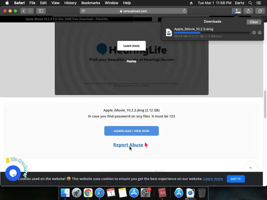Open Notification Center list icon
267x200 pixels.
coord(258,3)
